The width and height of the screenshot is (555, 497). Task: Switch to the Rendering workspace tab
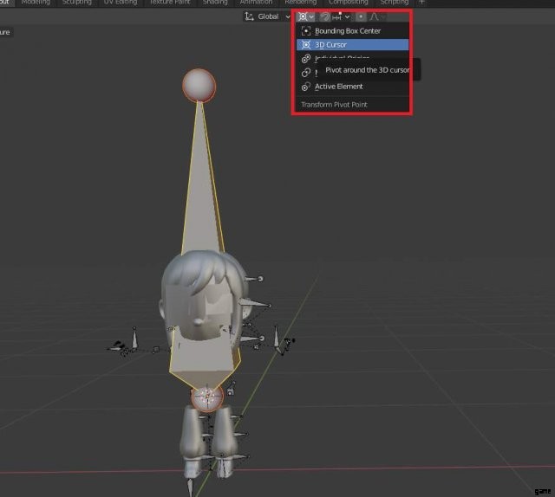pos(300,3)
